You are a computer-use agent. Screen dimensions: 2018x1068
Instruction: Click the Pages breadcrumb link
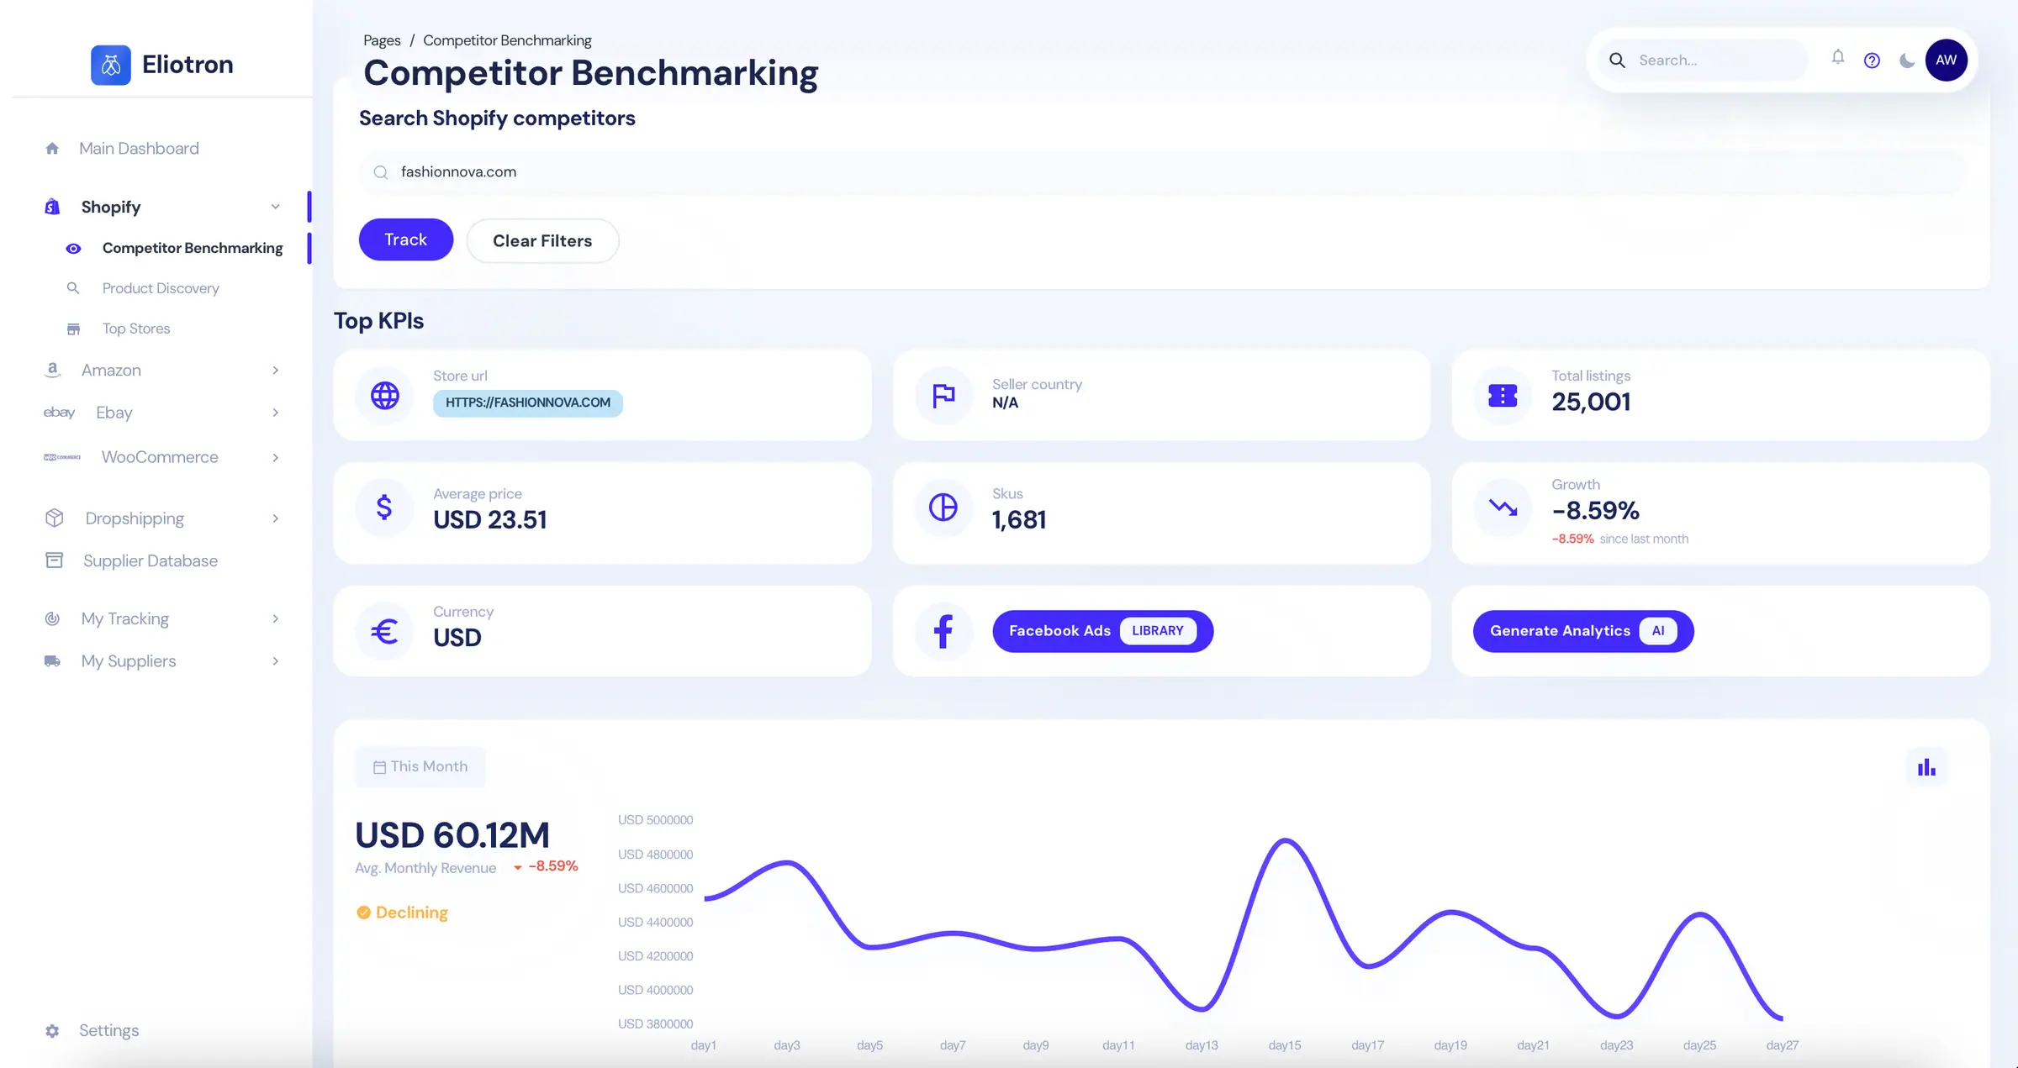[x=382, y=40]
